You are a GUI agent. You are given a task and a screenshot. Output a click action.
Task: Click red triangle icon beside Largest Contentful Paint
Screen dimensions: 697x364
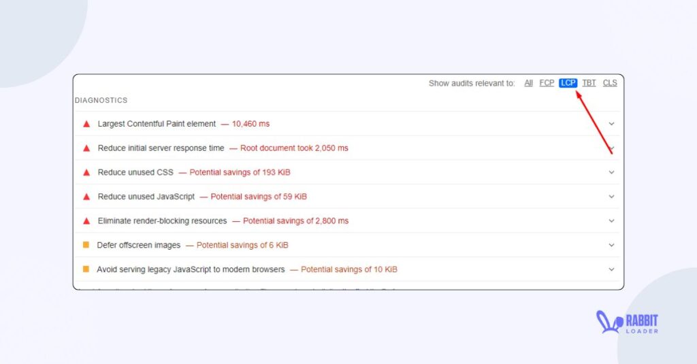click(86, 124)
